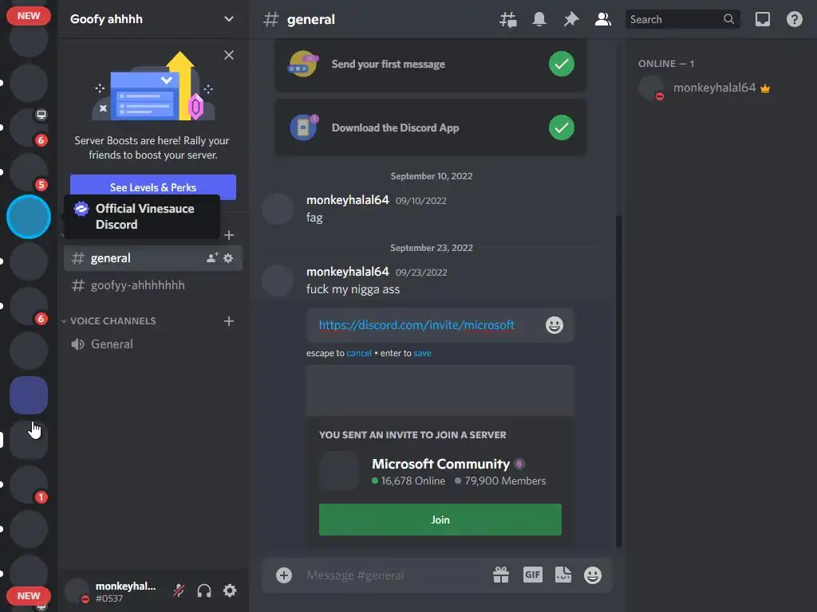Open User Settings gear icon
Viewport: 817px width, 612px height.
[230, 590]
